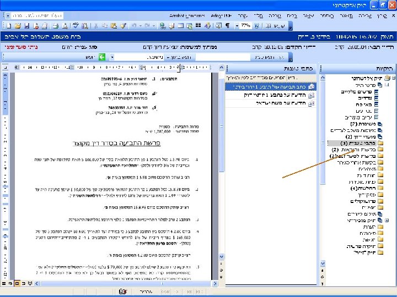Click the green arrow search go button

(x=102, y=57)
